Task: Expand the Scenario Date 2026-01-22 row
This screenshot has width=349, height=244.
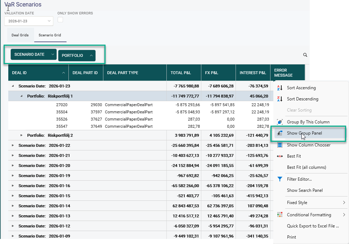Action: click(13, 145)
